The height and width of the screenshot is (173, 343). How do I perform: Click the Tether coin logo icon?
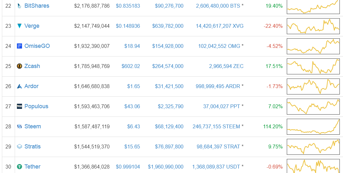pyautogui.click(x=19, y=167)
